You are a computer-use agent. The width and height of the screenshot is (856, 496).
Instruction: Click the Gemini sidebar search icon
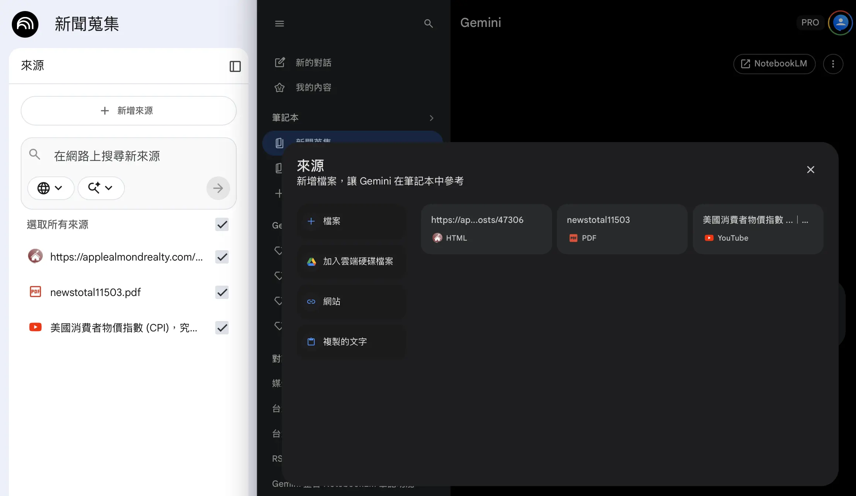pos(428,24)
